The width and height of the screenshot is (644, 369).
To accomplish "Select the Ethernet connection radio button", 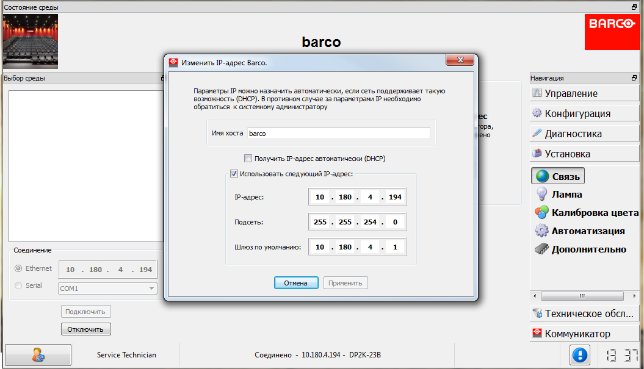I will (x=18, y=268).
